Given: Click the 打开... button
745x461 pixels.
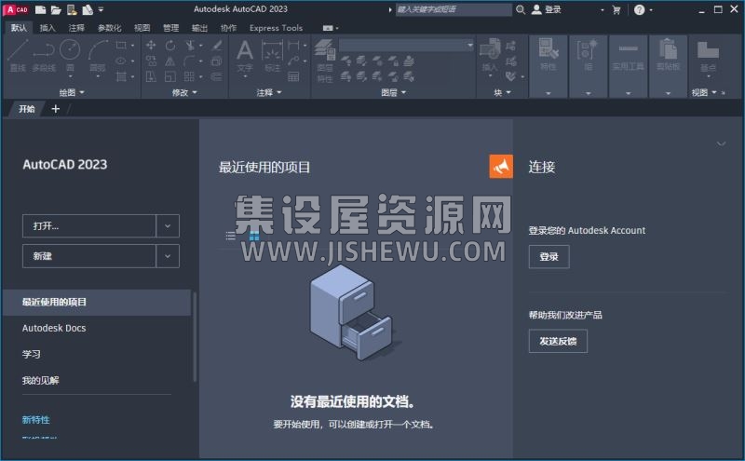Looking at the screenshot, I should tap(89, 225).
